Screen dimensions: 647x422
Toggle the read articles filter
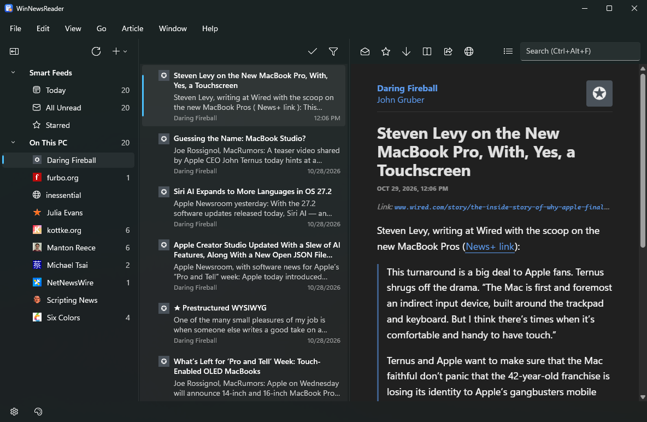(x=333, y=51)
